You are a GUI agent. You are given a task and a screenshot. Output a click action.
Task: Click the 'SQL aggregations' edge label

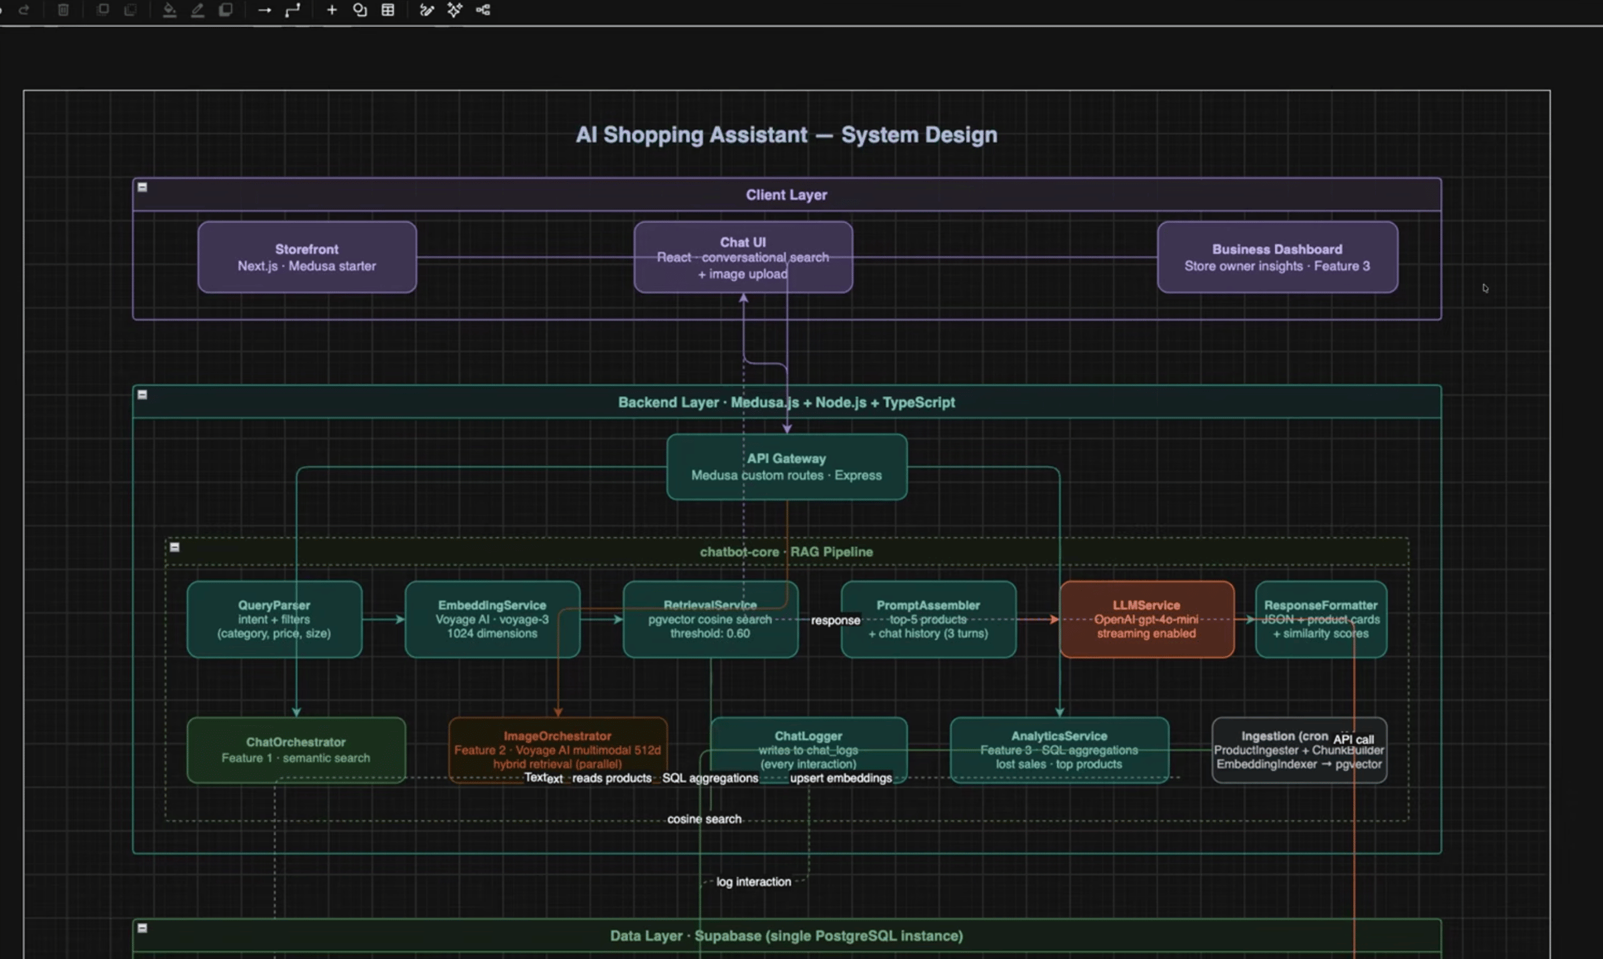click(x=710, y=778)
